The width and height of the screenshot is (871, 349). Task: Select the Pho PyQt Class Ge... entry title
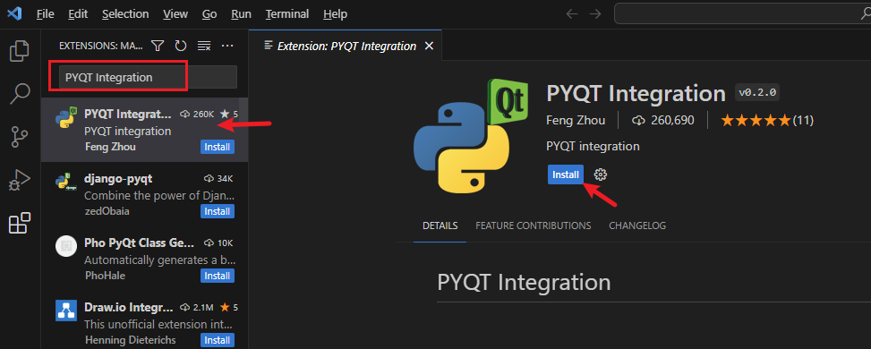[x=139, y=243]
